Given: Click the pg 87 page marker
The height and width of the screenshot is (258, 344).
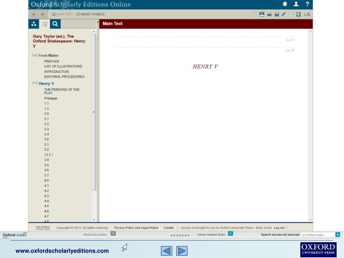Looking at the screenshot, I should 290,40.
